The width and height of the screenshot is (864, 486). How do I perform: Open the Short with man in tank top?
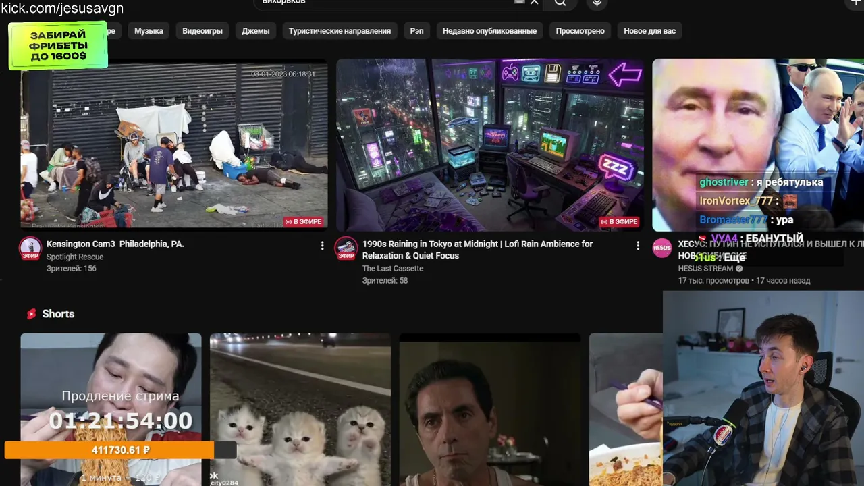tap(490, 410)
